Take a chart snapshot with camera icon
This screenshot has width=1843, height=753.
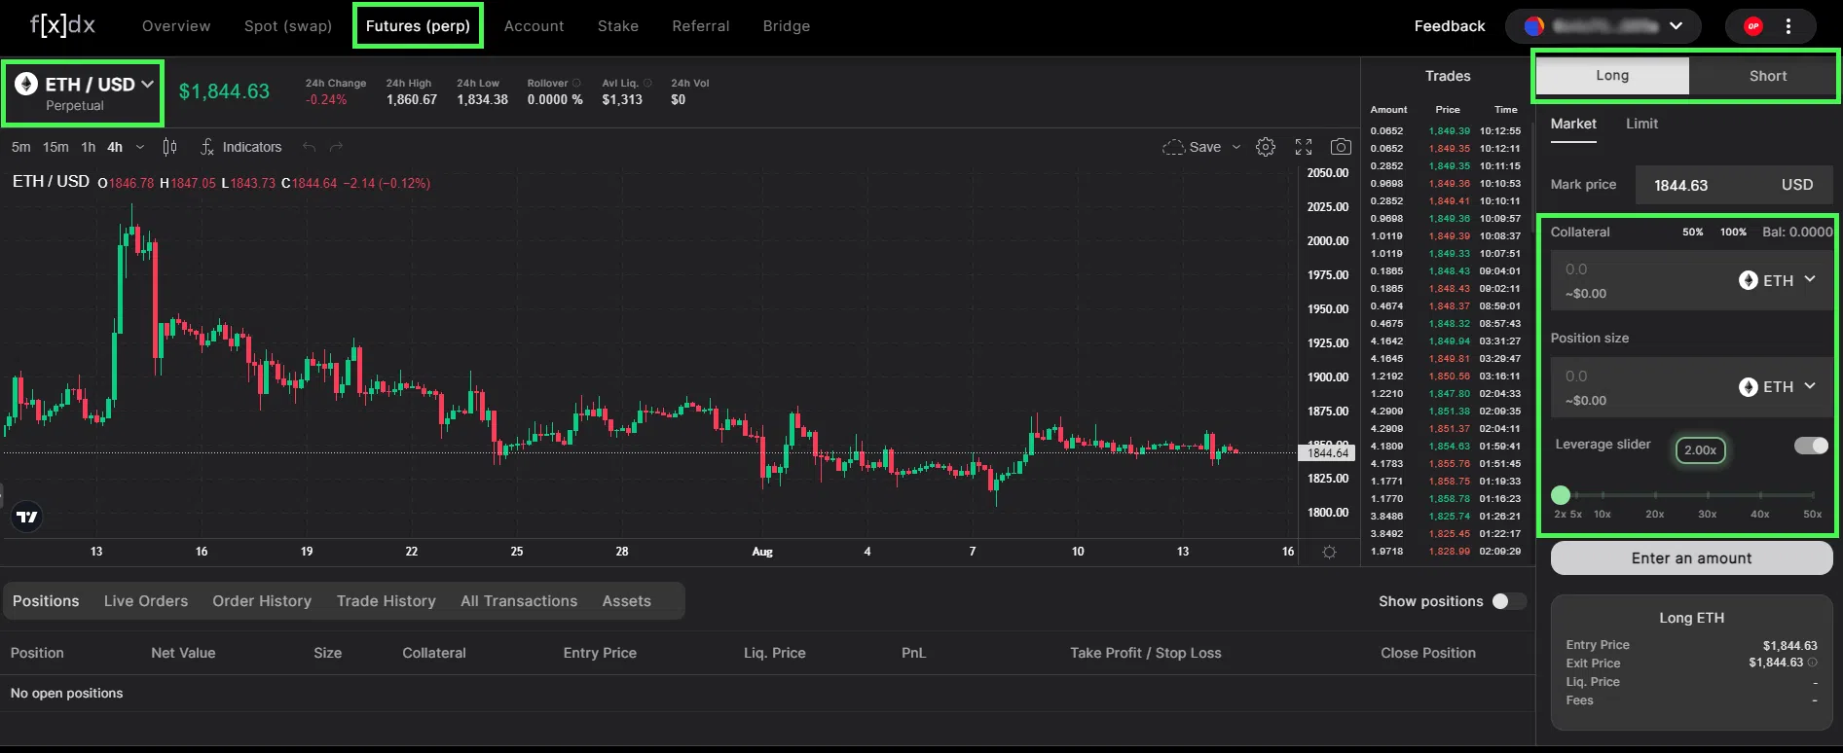coord(1341,147)
